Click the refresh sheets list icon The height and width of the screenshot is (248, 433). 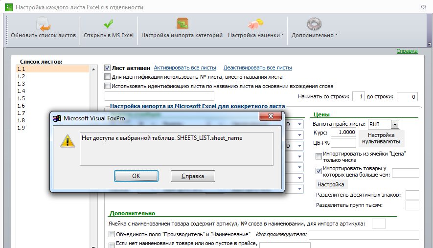43,24
